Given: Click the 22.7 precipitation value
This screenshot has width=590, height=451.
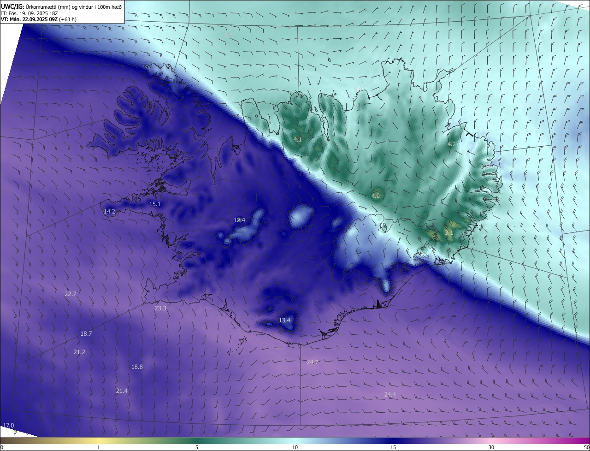Looking at the screenshot, I should pyautogui.click(x=71, y=294).
